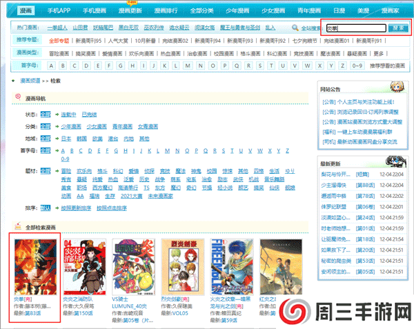Open 漫画家 in the nav bar
Image resolution: width=414 pixels, height=329 pixels.
pos(390,10)
